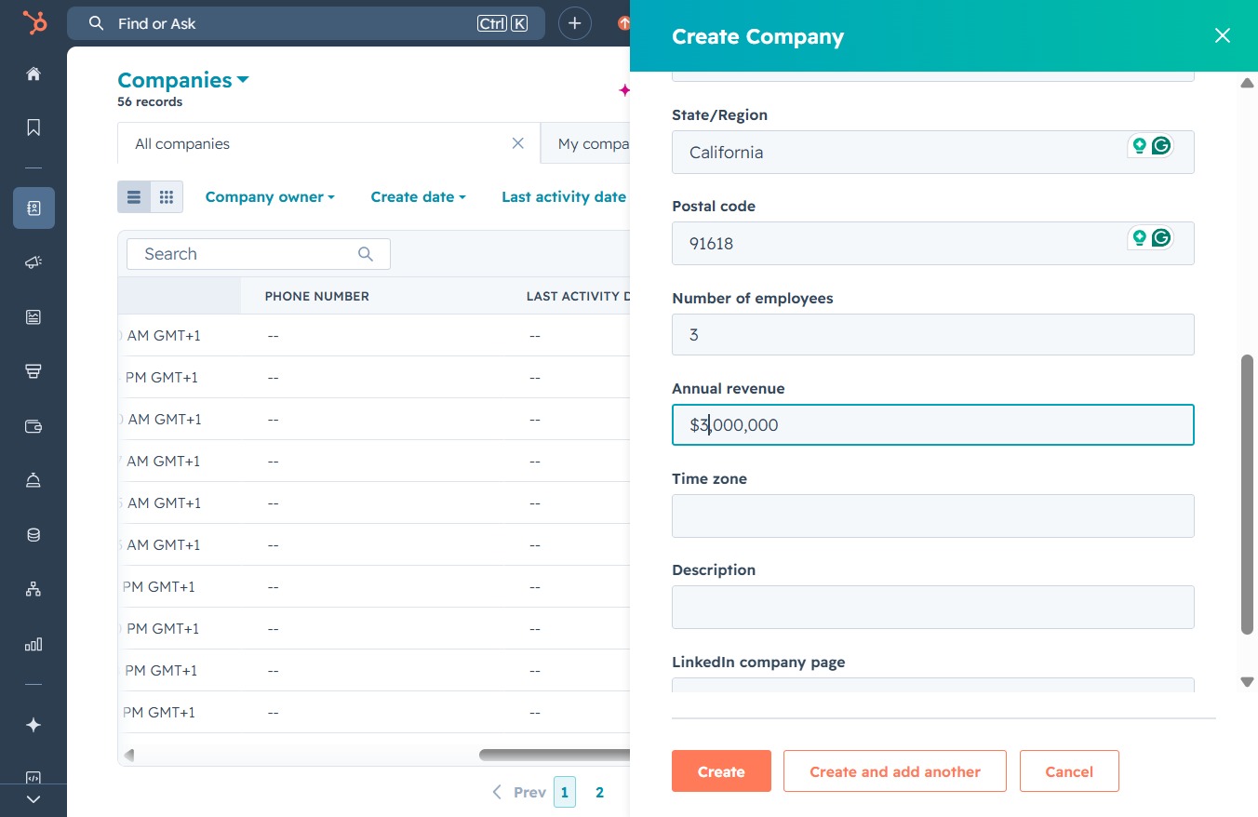Close the All companies tab
1258x817 pixels.
pos(518,143)
